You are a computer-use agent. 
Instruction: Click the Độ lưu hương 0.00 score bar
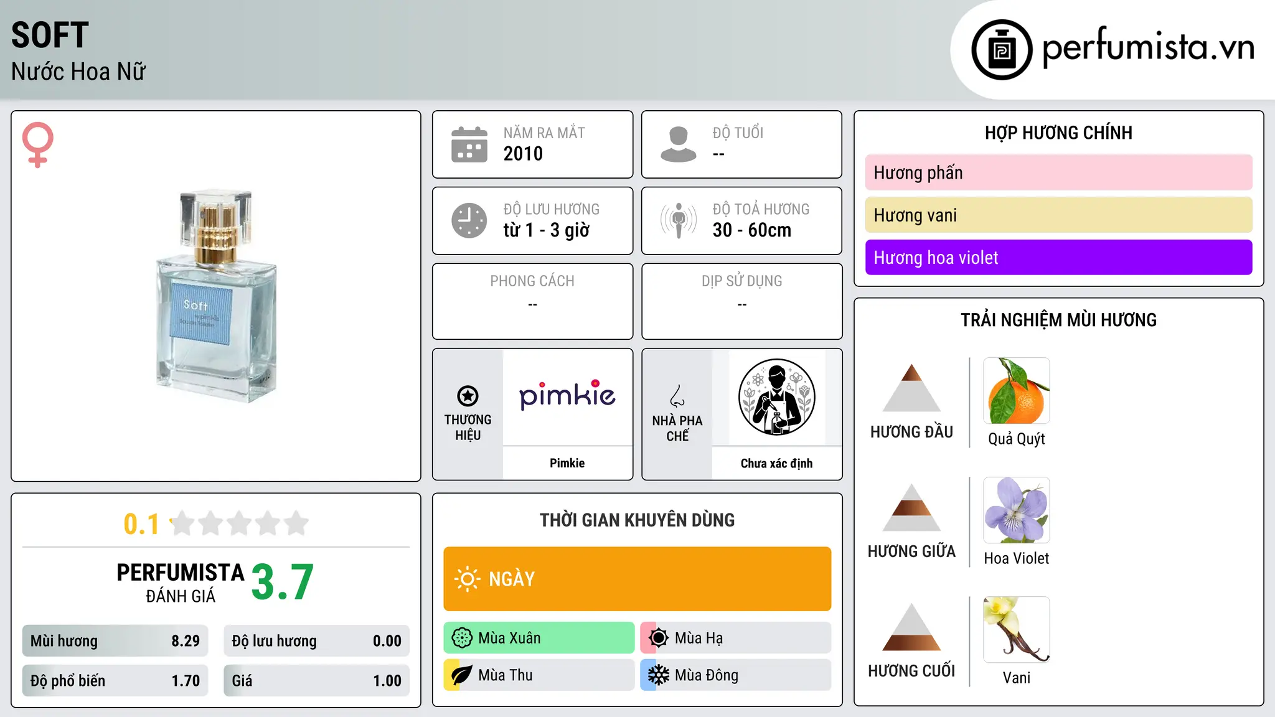(x=317, y=641)
